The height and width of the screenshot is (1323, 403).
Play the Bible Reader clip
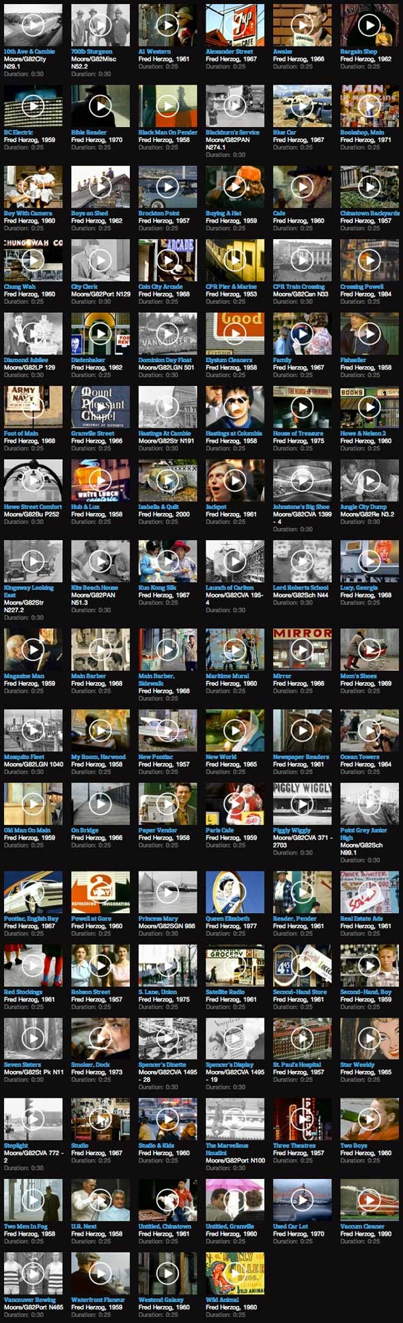100,106
